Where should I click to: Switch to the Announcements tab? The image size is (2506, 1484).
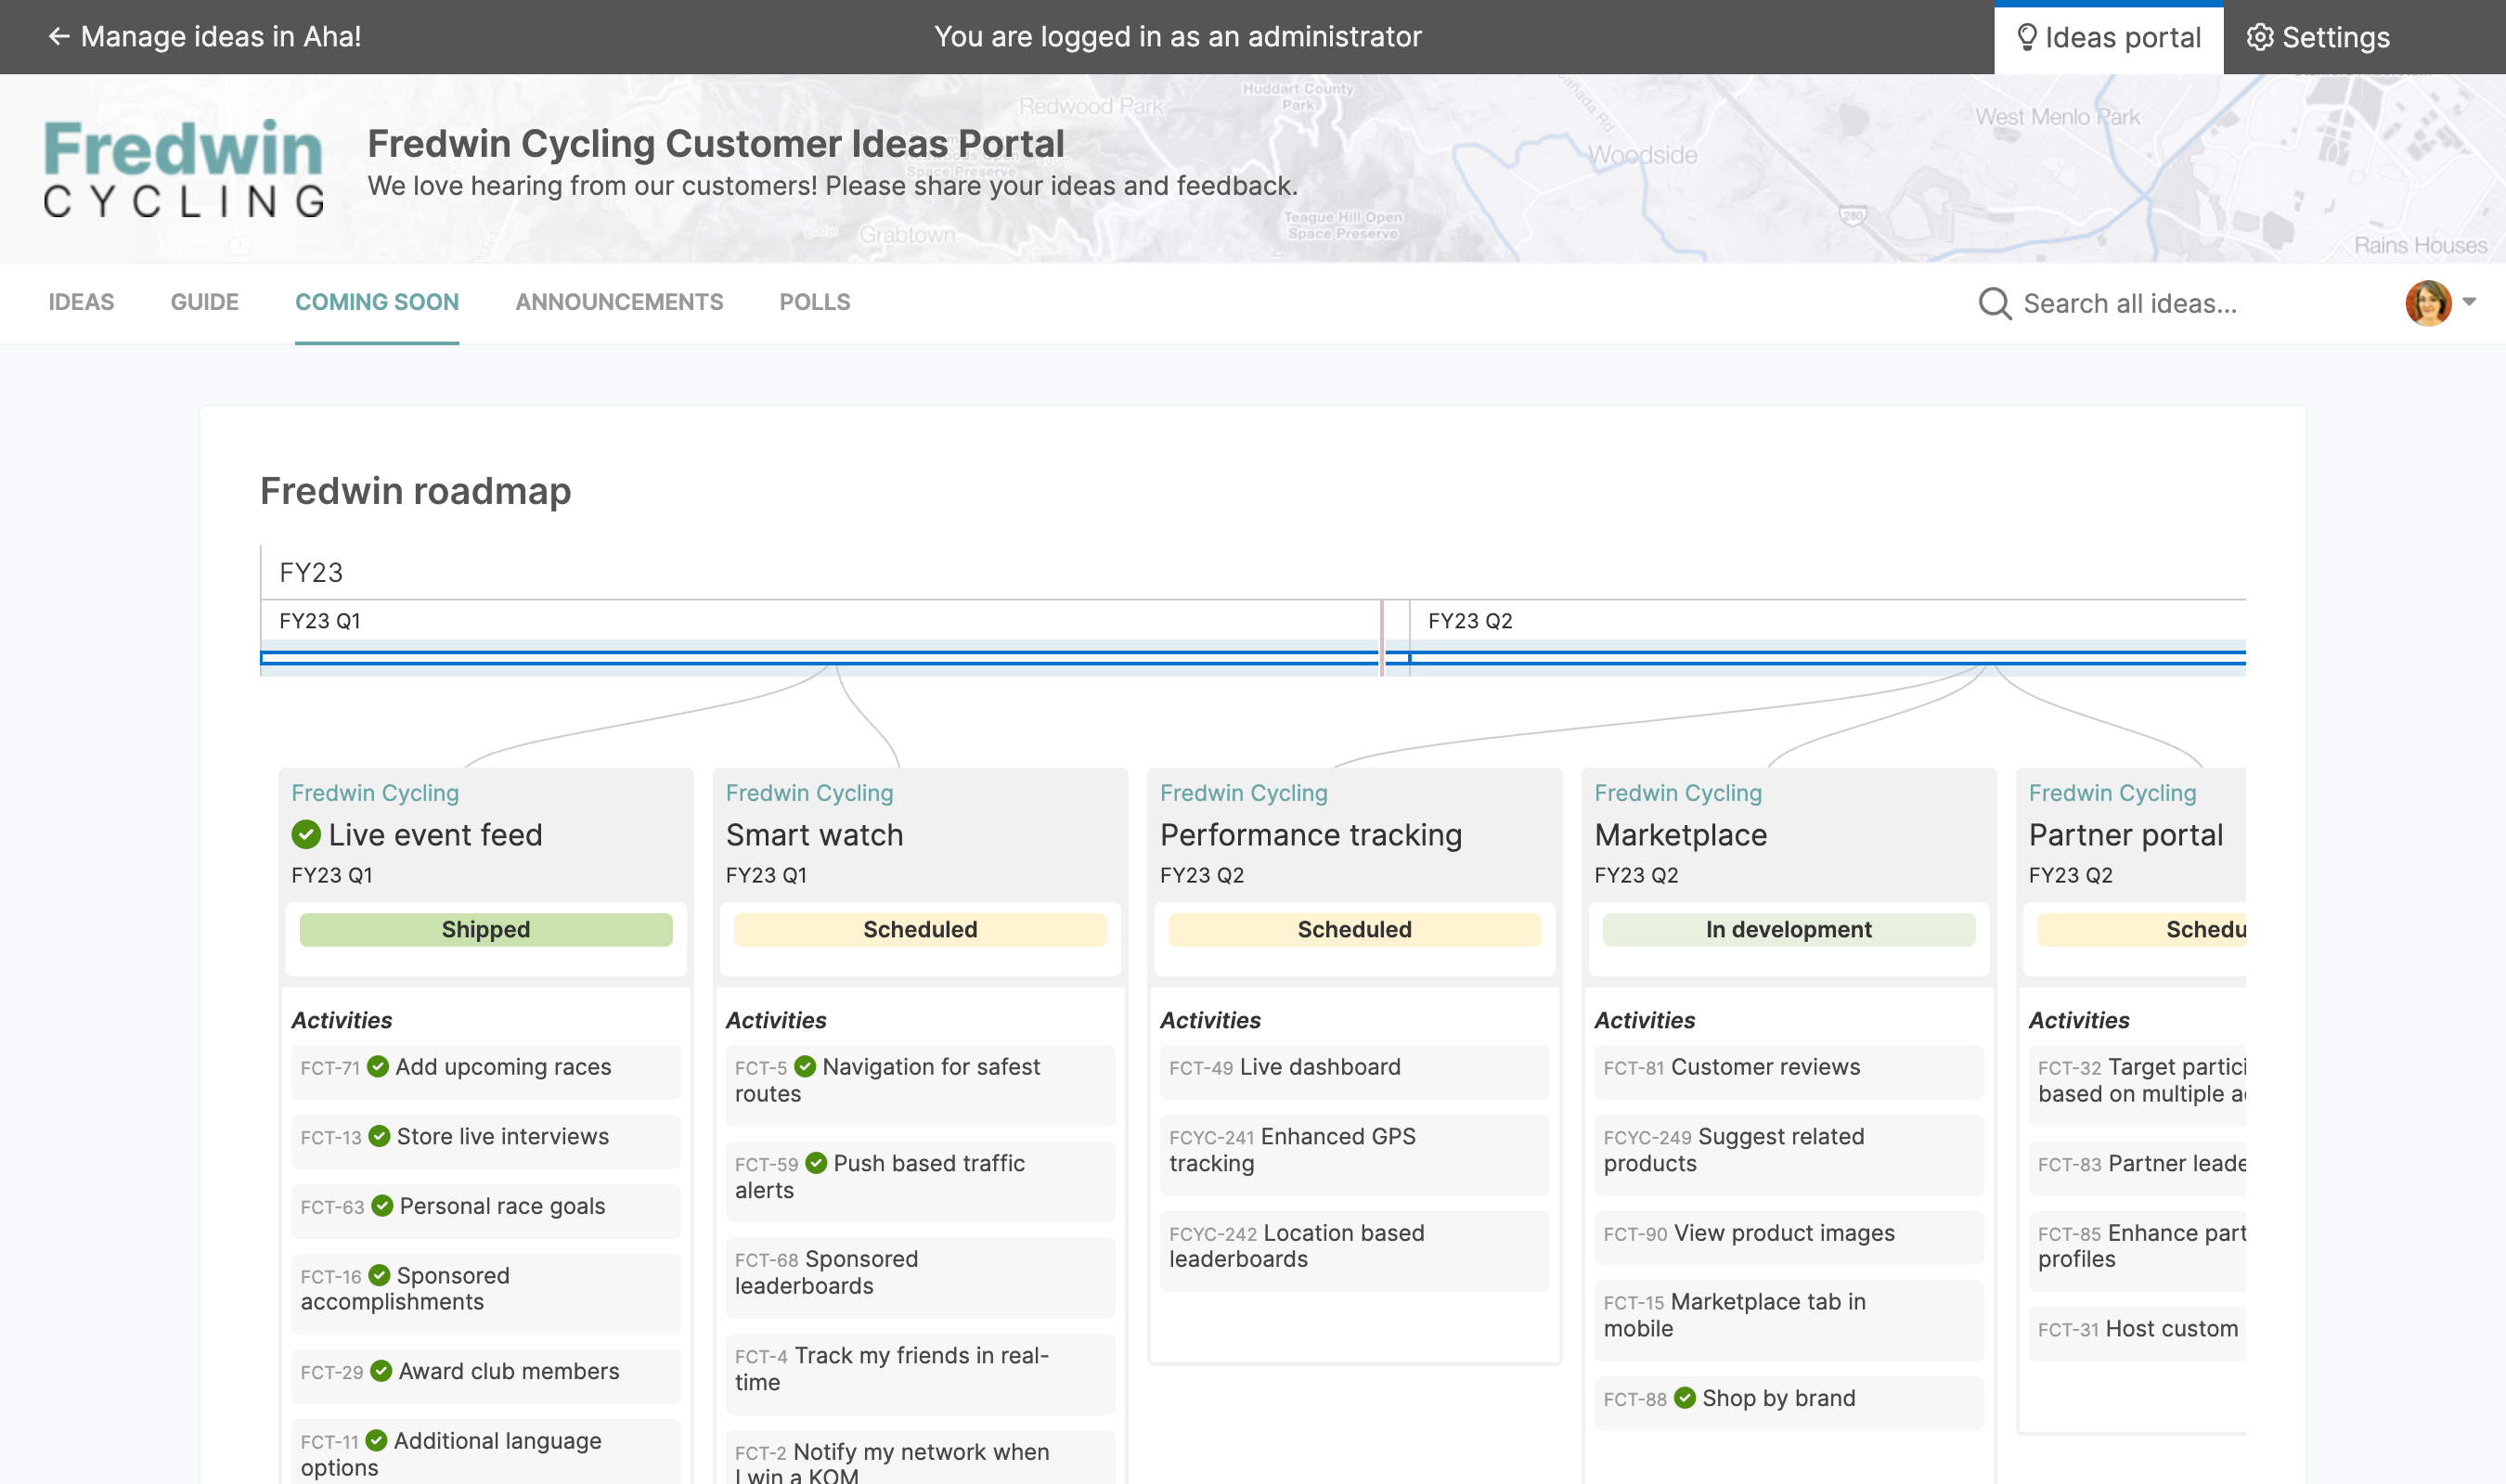tap(619, 302)
